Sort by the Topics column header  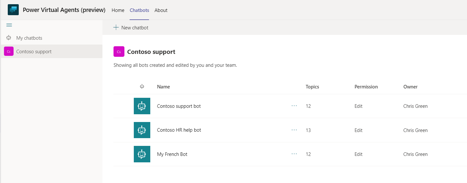point(312,86)
